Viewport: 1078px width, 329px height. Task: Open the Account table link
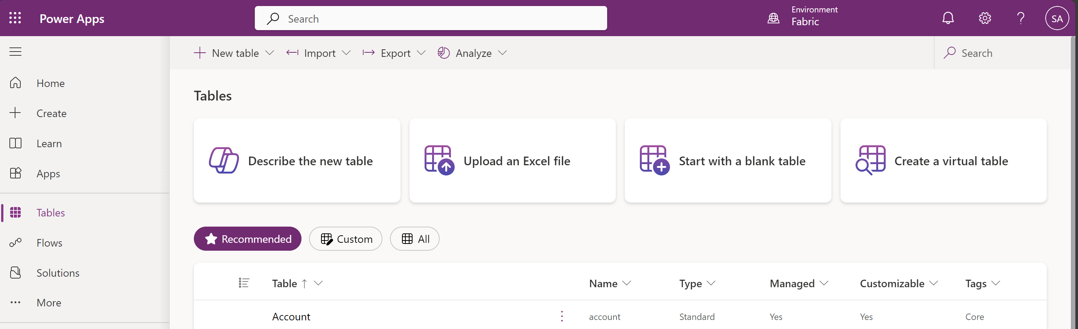coord(291,317)
